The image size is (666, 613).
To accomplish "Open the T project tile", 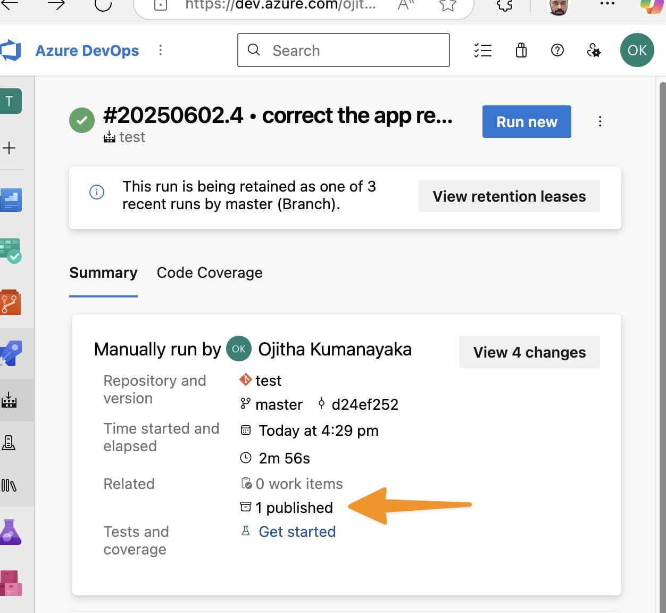I will [11, 101].
